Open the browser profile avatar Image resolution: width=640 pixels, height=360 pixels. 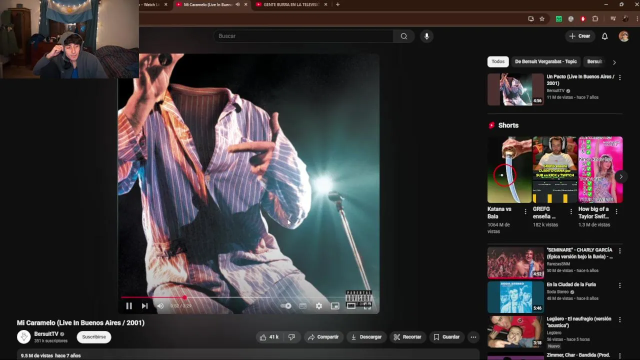[x=625, y=19]
